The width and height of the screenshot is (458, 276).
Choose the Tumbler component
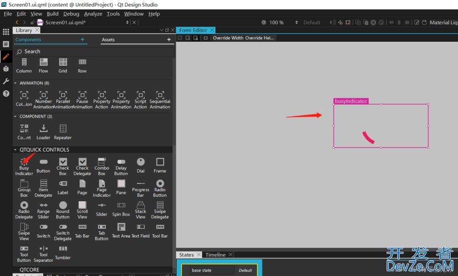[x=63, y=253]
